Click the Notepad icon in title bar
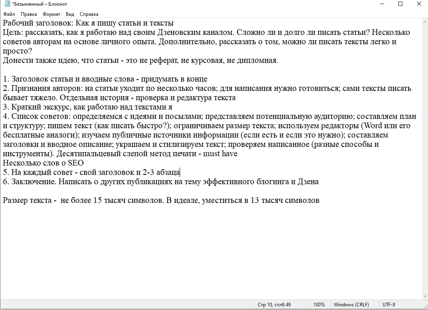This screenshot has width=428, height=310. coord(7,4)
